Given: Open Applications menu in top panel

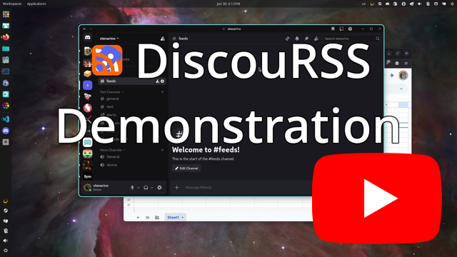Looking at the screenshot, I should [36, 4].
